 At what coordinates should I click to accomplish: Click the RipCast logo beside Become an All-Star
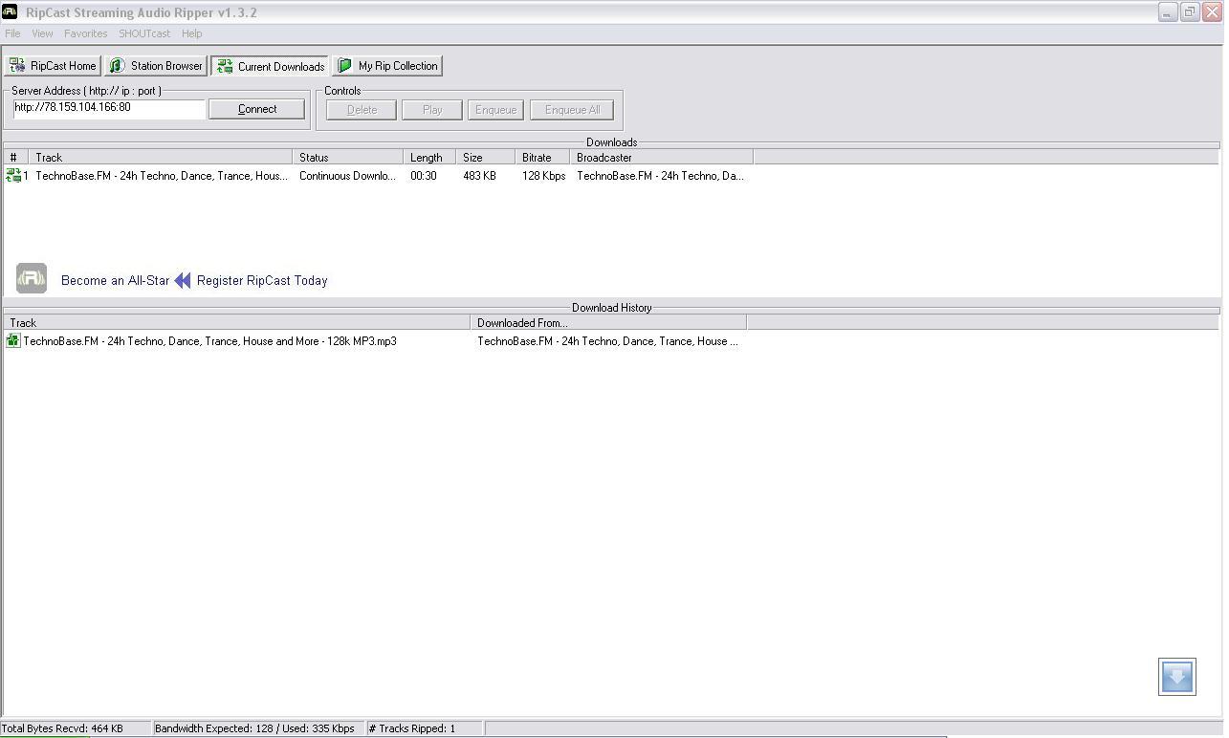pyautogui.click(x=32, y=278)
